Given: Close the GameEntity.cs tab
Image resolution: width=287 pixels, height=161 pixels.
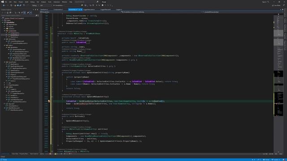Looking at the screenshot, I should [x=81, y=9].
